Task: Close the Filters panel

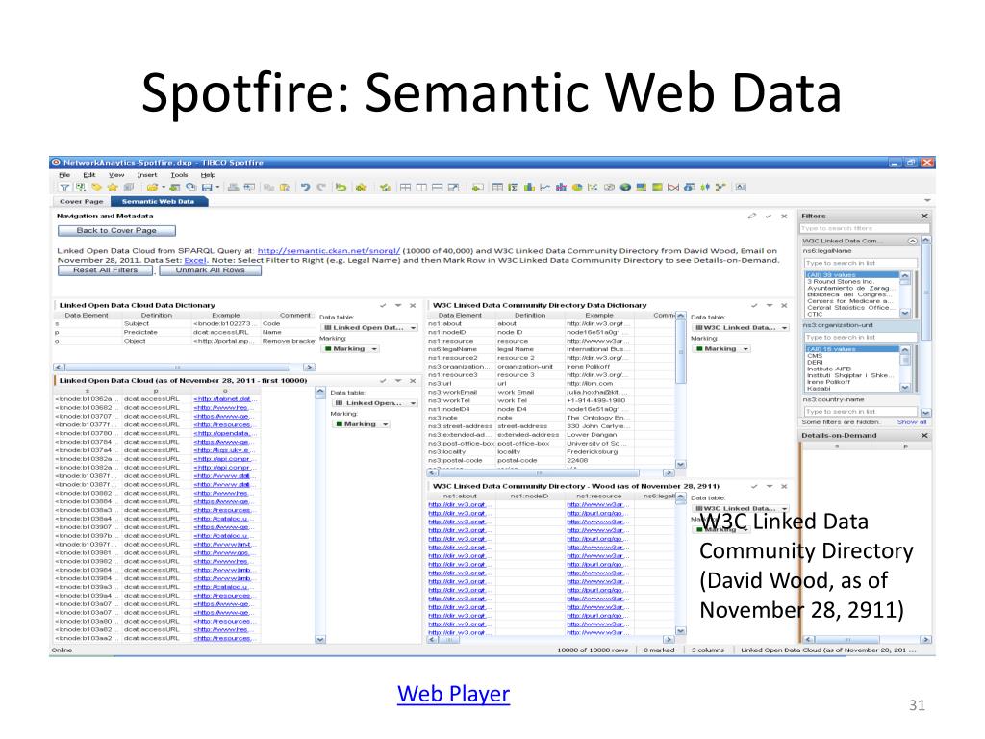Action: pos(924,217)
